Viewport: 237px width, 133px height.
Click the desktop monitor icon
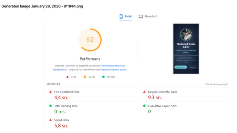[x=141, y=17]
